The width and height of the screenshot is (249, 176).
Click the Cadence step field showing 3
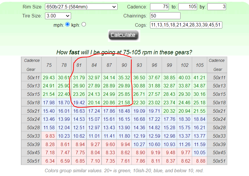pos(216,7)
